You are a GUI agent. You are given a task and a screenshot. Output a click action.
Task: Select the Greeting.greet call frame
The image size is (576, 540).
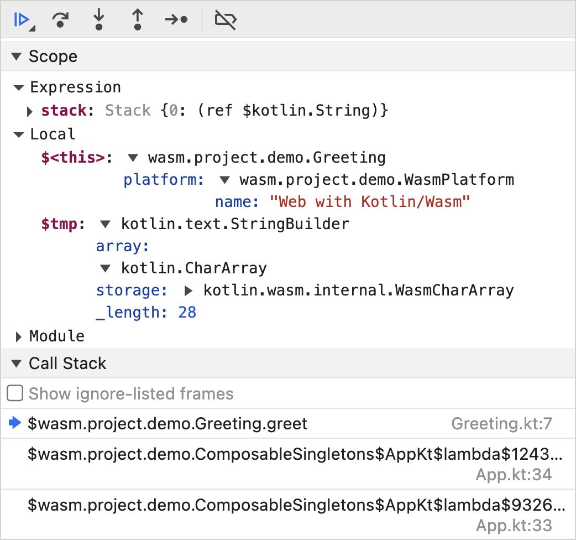(x=167, y=424)
